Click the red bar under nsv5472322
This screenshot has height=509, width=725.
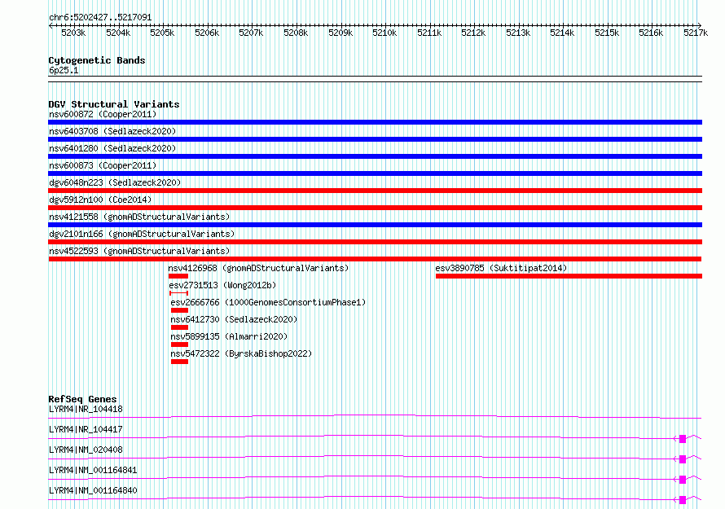[179, 362]
